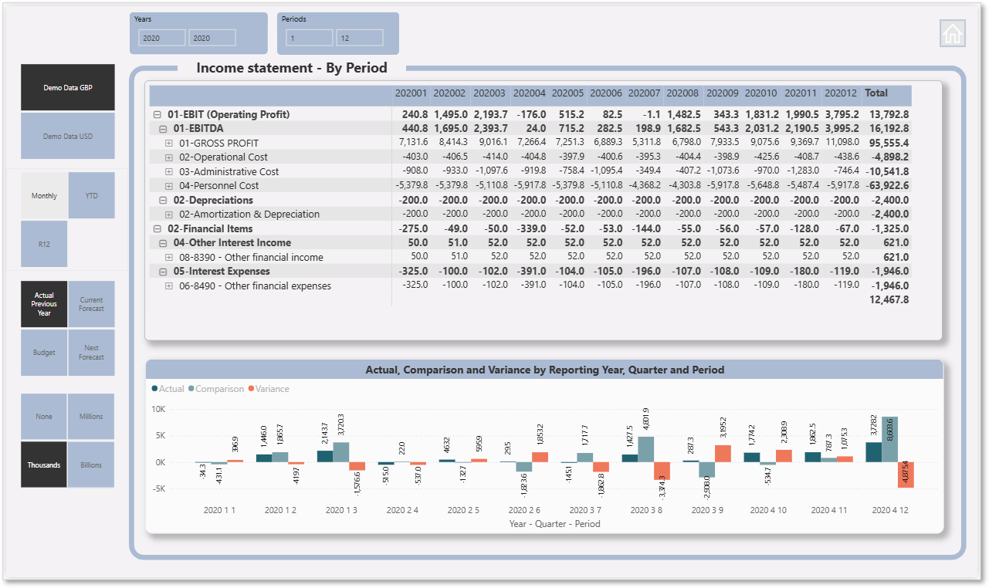Image resolution: width=989 pixels, height=588 pixels.
Task: Collapse the 02-Financial Items row
Action: (x=157, y=228)
